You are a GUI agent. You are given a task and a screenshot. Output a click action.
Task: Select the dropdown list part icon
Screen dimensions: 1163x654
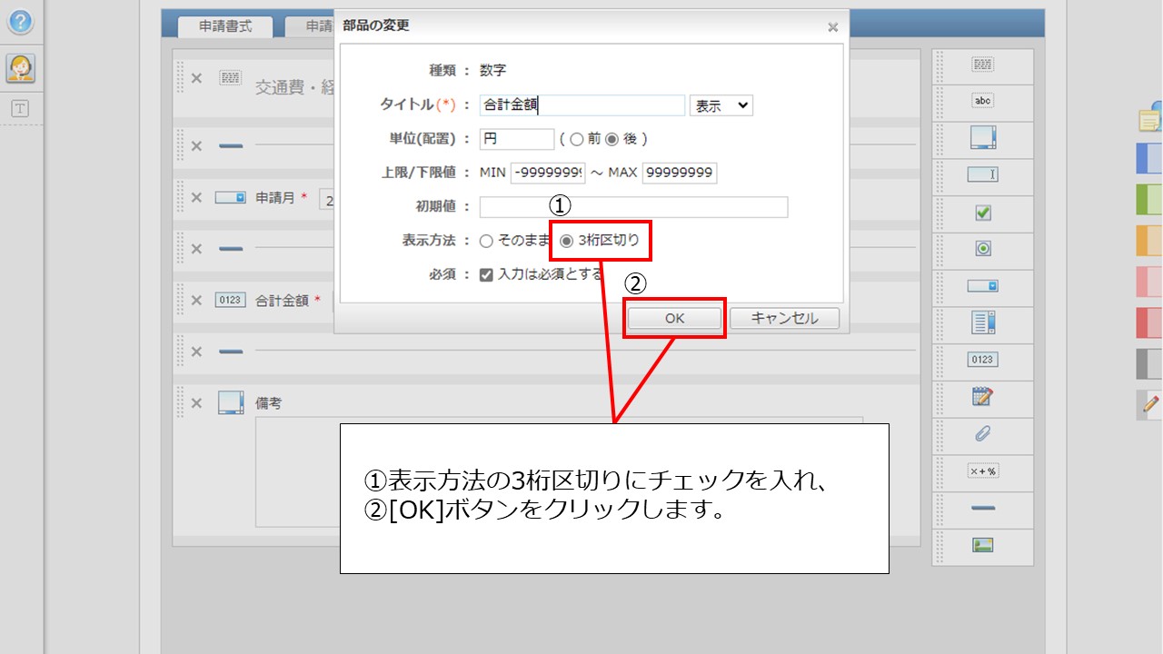(x=982, y=287)
